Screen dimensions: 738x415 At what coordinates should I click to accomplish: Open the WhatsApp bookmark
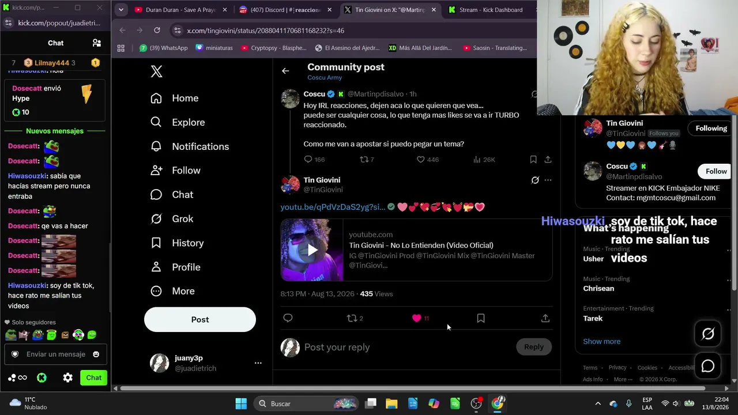point(164,48)
